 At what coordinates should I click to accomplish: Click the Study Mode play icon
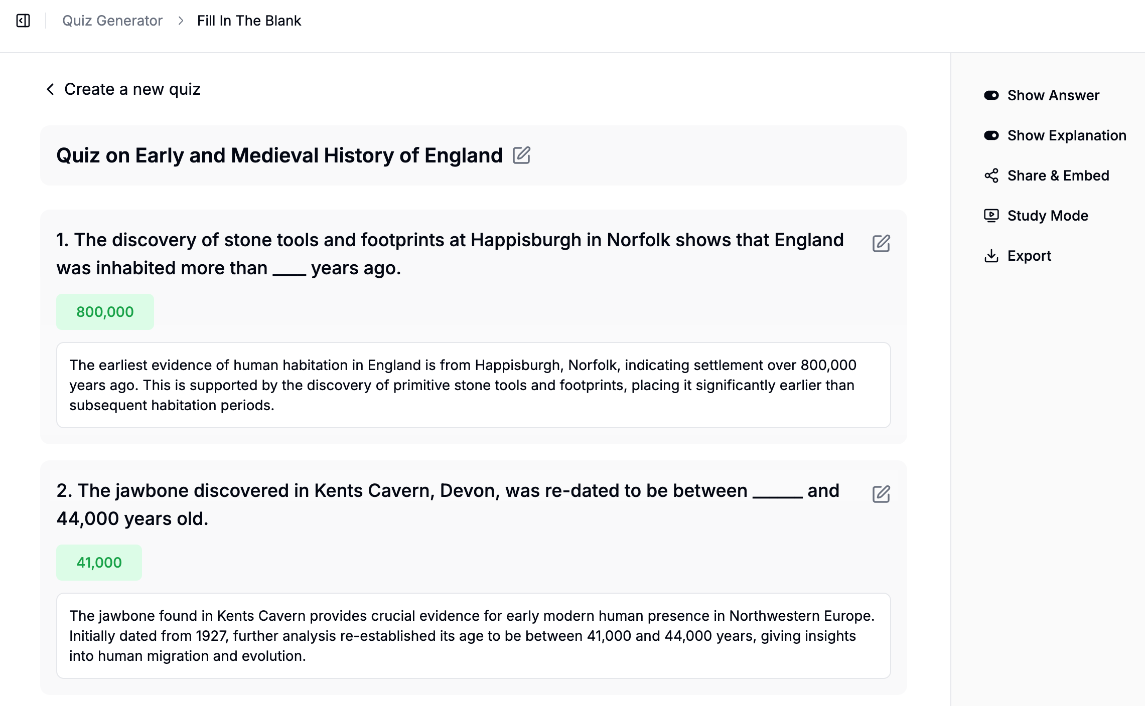991,216
